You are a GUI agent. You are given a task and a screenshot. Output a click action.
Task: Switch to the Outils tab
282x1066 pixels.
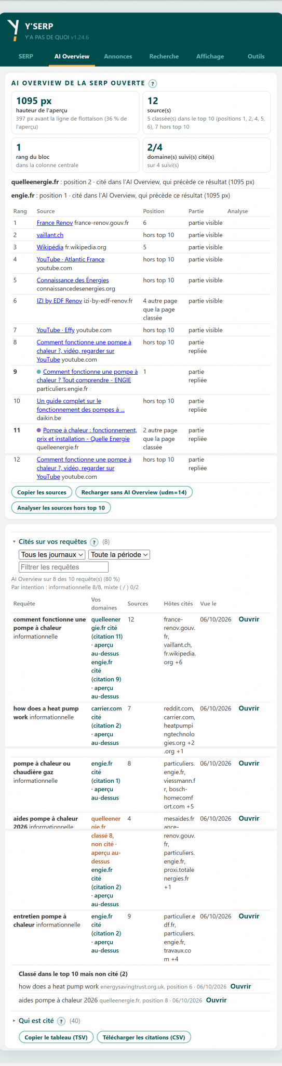[256, 56]
